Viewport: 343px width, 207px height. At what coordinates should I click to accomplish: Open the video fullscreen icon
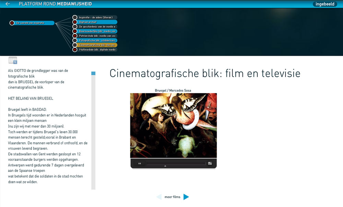(x=210, y=163)
